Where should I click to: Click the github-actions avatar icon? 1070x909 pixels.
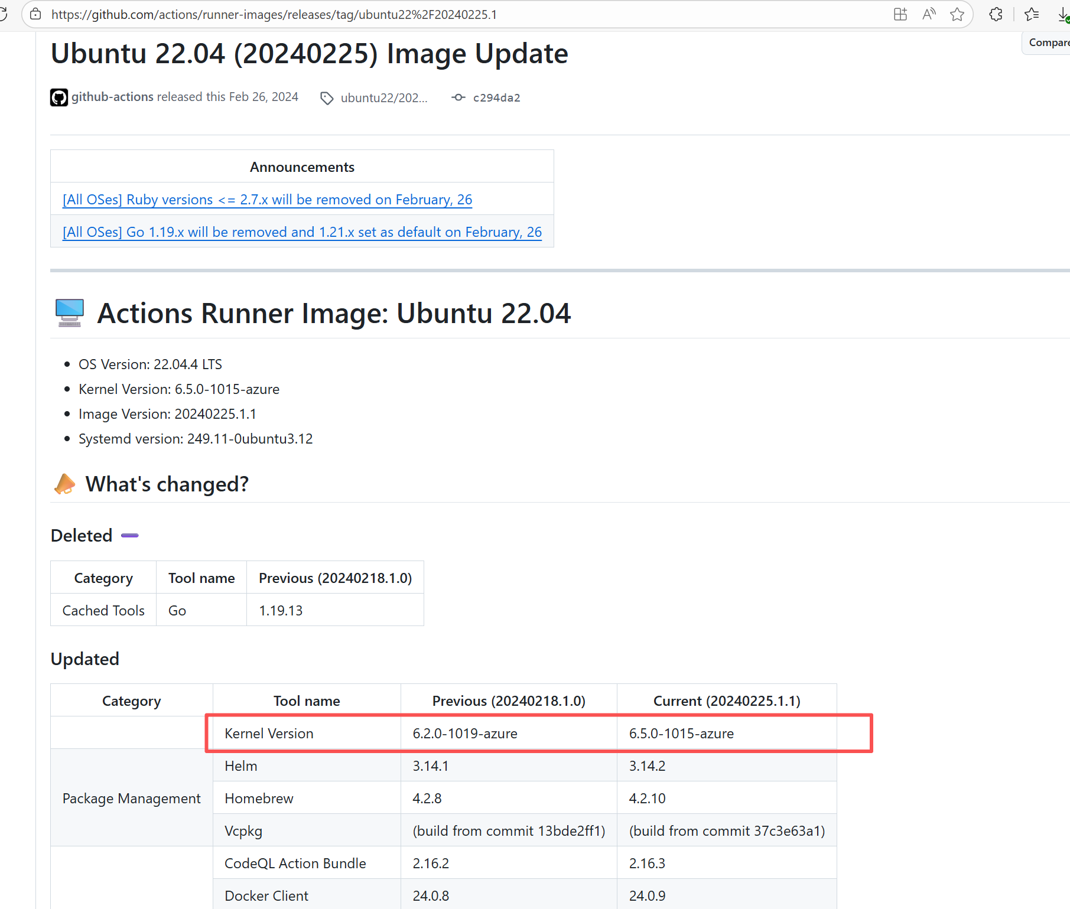point(59,97)
